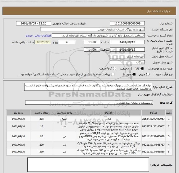Click the نام کالا column header

pyautogui.click(x=109, y=113)
